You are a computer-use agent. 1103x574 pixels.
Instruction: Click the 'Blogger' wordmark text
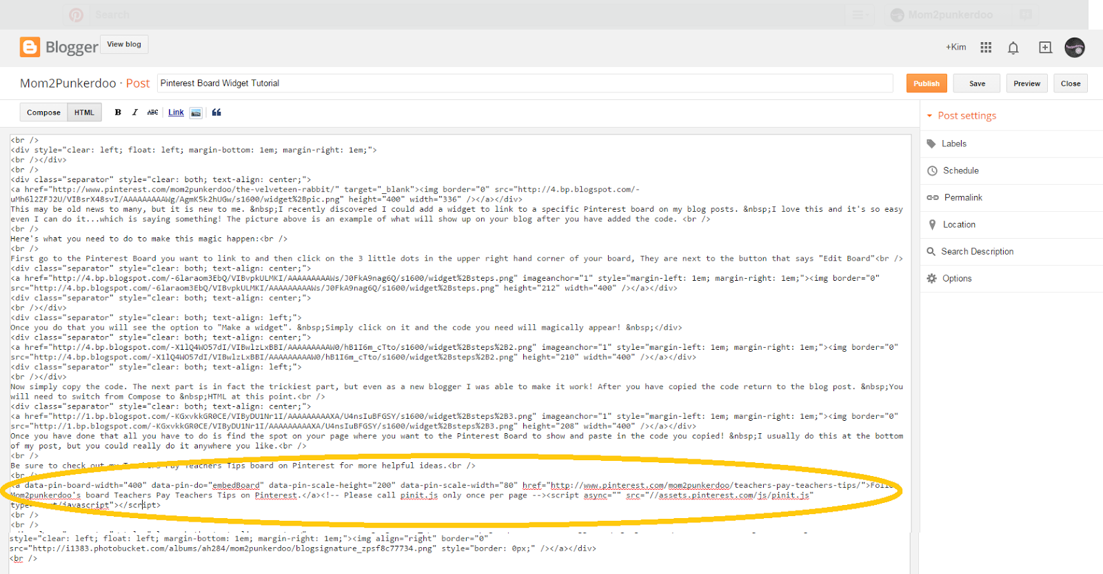72,48
